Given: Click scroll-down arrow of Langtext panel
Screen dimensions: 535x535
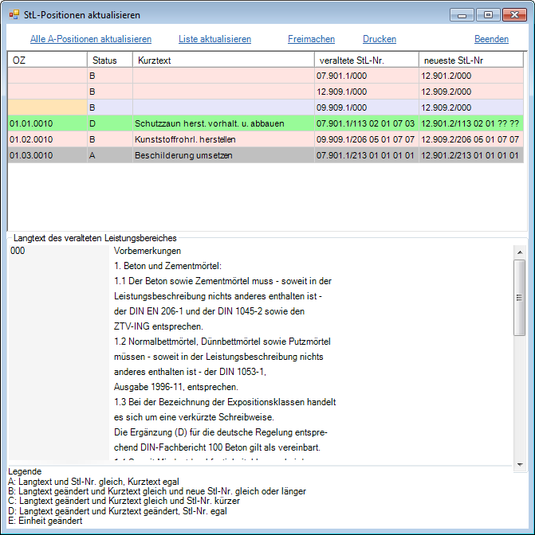Looking at the screenshot, I should [520, 465].
